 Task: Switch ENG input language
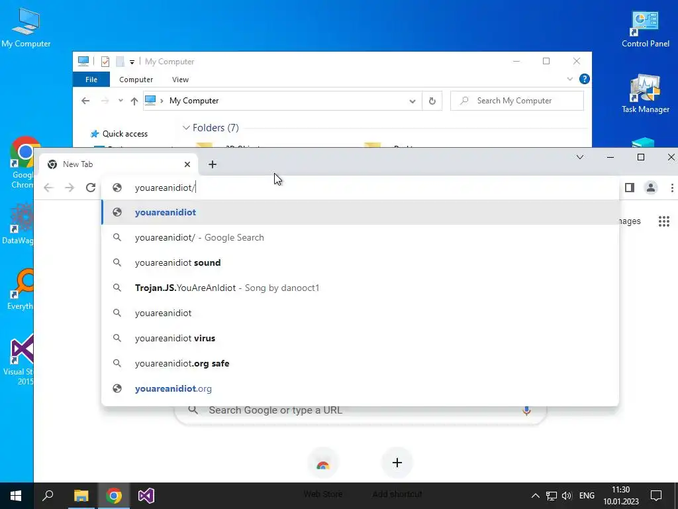coord(587,496)
